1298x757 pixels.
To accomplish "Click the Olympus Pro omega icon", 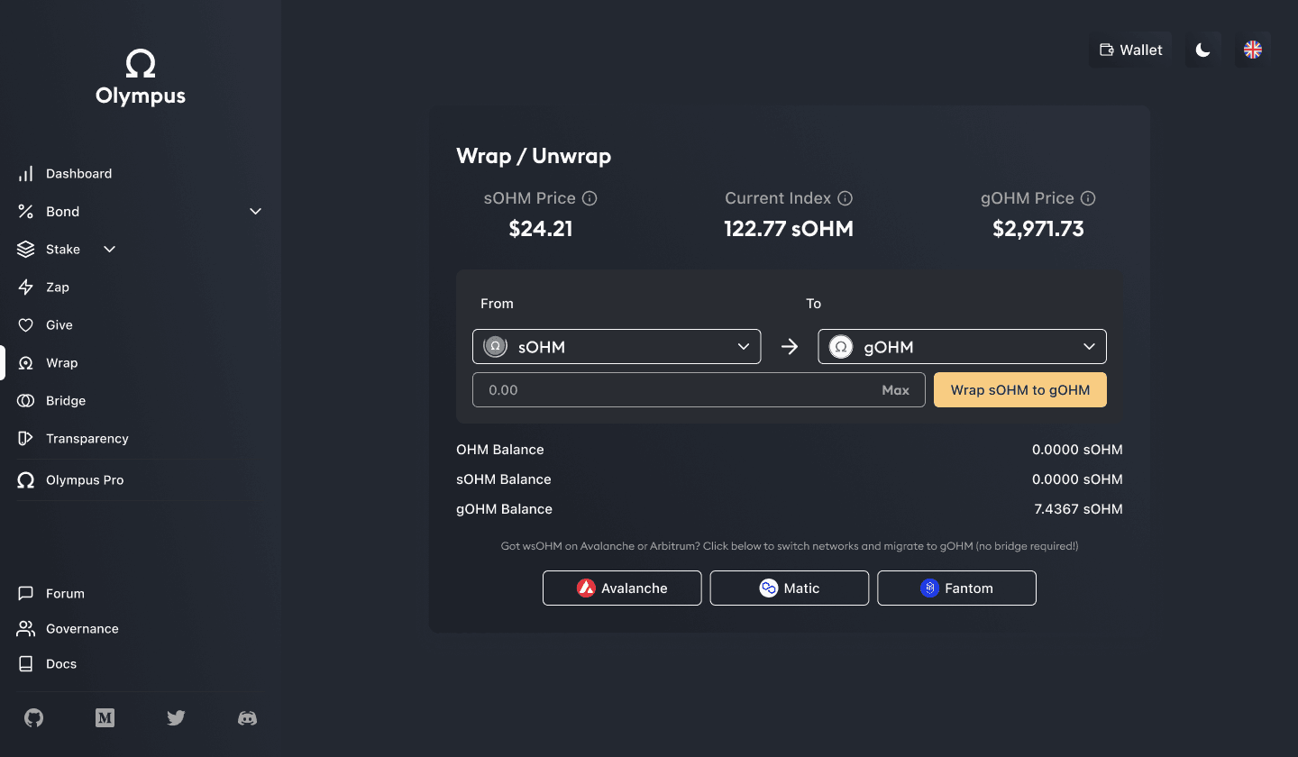I will [x=26, y=480].
